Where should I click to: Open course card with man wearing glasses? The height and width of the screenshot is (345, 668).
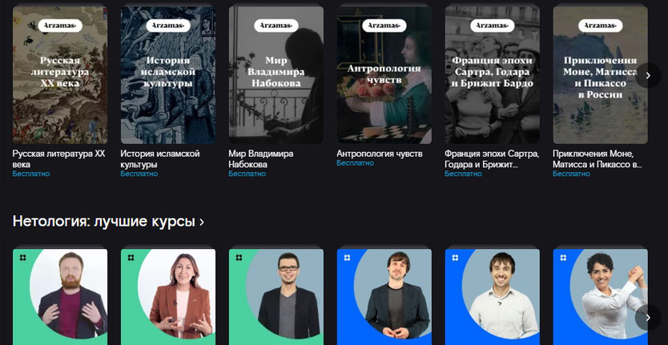276,296
